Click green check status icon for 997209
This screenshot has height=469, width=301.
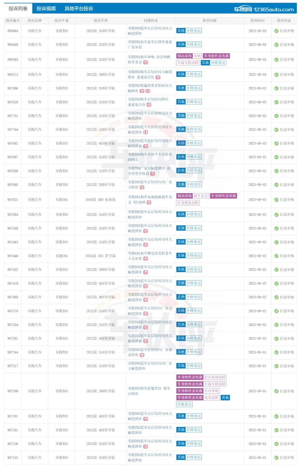276,391
